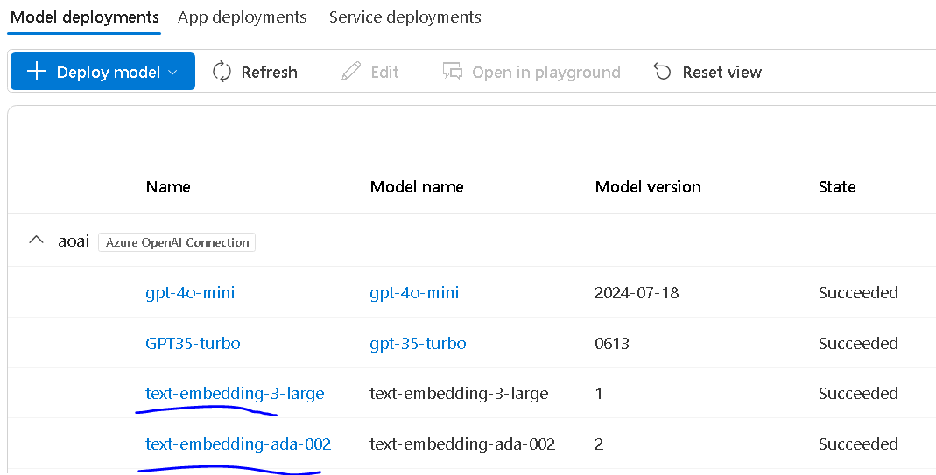Click the circular Refresh icon
The width and height of the screenshot is (936, 475).
click(222, 72)
